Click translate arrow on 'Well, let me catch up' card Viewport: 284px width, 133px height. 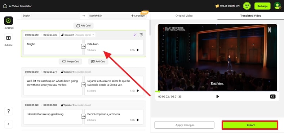point(83,85)
